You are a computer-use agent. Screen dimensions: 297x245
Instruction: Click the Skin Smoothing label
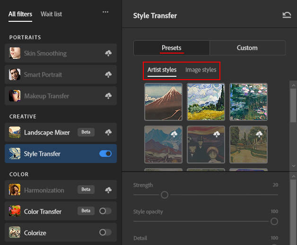pyautogui.click(x=45, y=54)
